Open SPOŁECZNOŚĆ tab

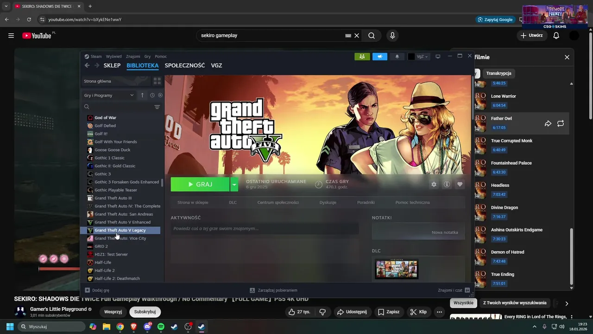[x=185, y=65]
